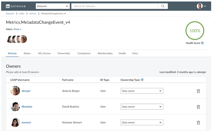Click the Search for datasets field
The width and height of the screenshot is (212, 132).
point(114,6)
